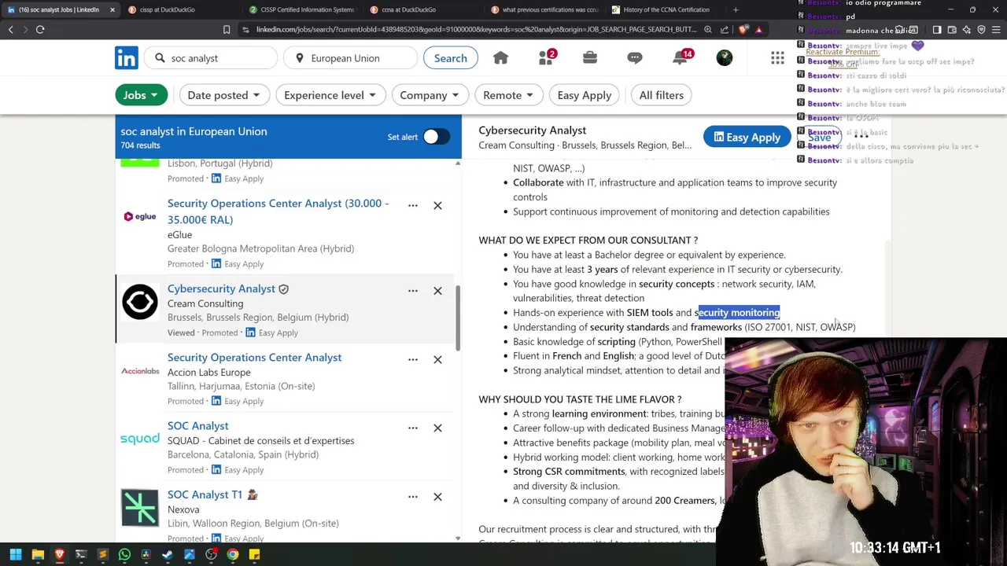Image resolution: width=1007 pixels, height=566 pixels.
Task: Switch to ccna at DuckDuckGo tab
Action: tap(422, 9)
